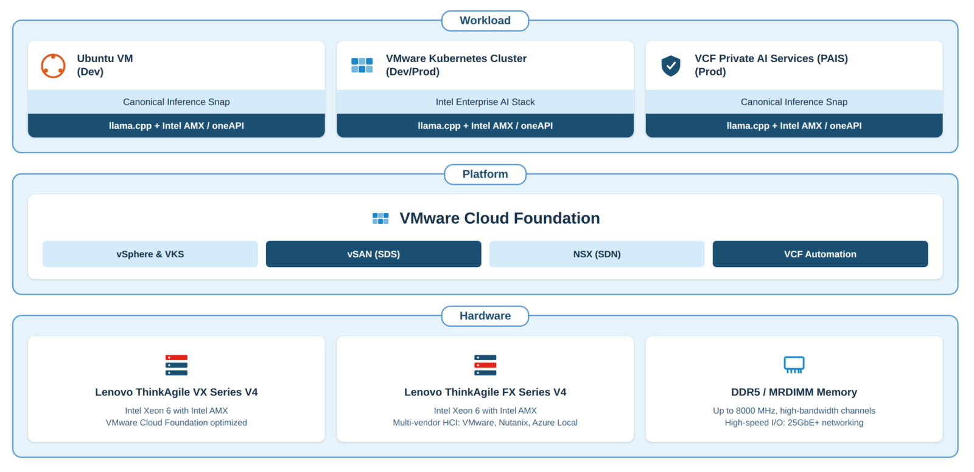Image resolution: width=974 pixels, height=472 pixels.
Task: Click the NSX (SDN) box
Action: point(597,254)
